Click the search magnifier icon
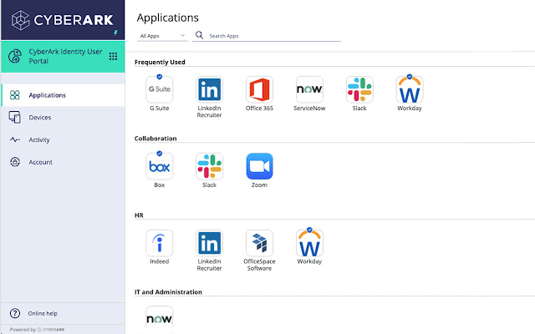 click(199, 35)
